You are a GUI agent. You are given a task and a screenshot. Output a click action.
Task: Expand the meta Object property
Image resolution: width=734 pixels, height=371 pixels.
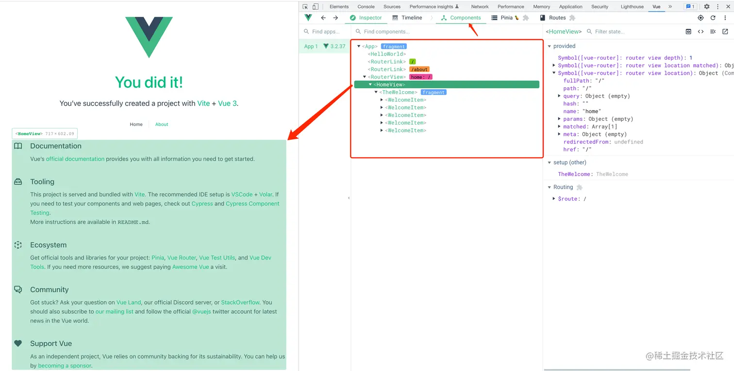point(560,134)
